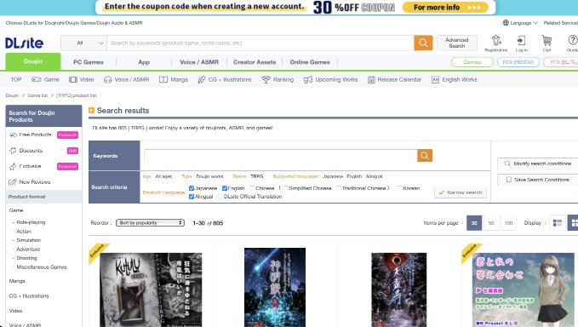
Task: Select the Online Games tab
Action: (310, 62)
